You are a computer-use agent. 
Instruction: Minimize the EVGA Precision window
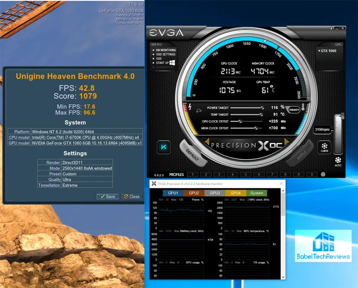[337, 28]
